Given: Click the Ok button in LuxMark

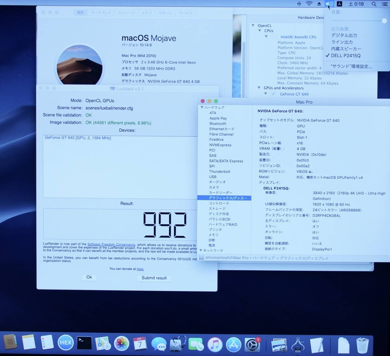Looking at the screenshot, I should tap(89, 277).
